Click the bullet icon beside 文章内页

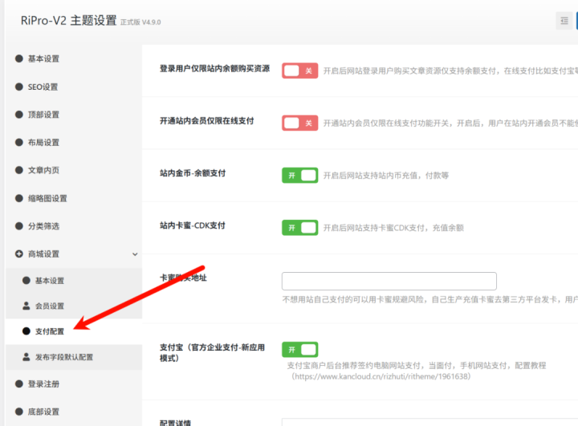point(19,170)
